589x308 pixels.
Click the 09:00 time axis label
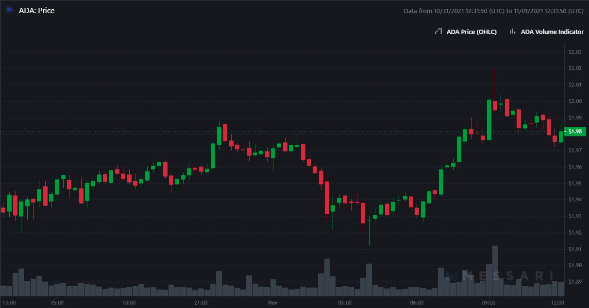488,303
